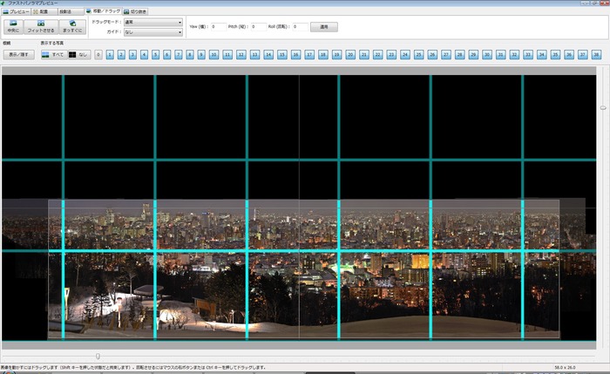Viewport: 610px width, 374px height.
Task: Toggle image 14 visibility
Action: [268, 54]
